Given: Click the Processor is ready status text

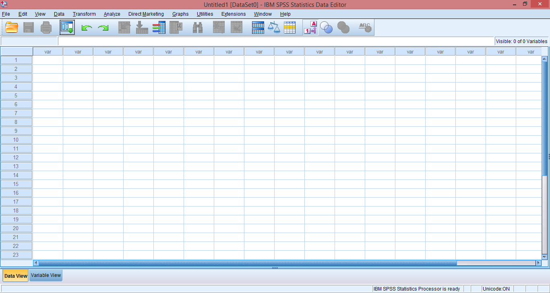Looking at the screenshot, I should pyautogui.click(x=417, y=289).
